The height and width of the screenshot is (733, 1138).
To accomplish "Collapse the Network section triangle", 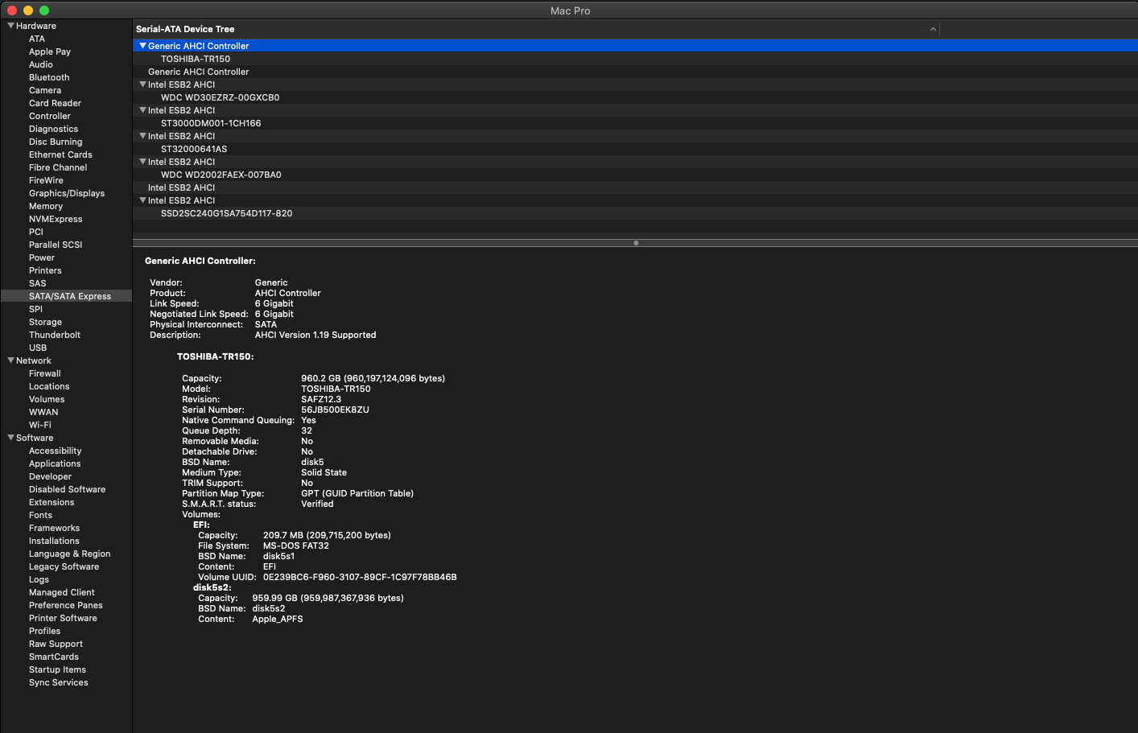I will click(11, 360).
